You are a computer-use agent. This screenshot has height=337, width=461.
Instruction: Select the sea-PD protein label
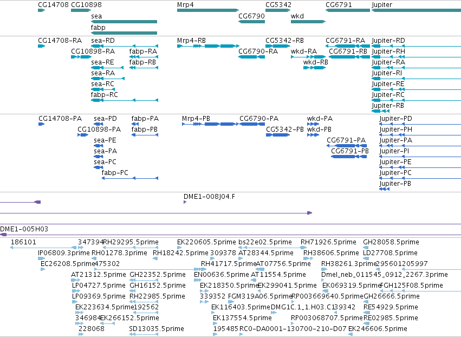point(105,119)
